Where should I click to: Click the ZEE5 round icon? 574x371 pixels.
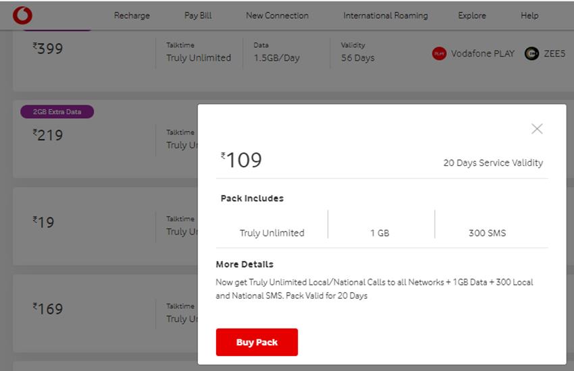coord(532,53)
